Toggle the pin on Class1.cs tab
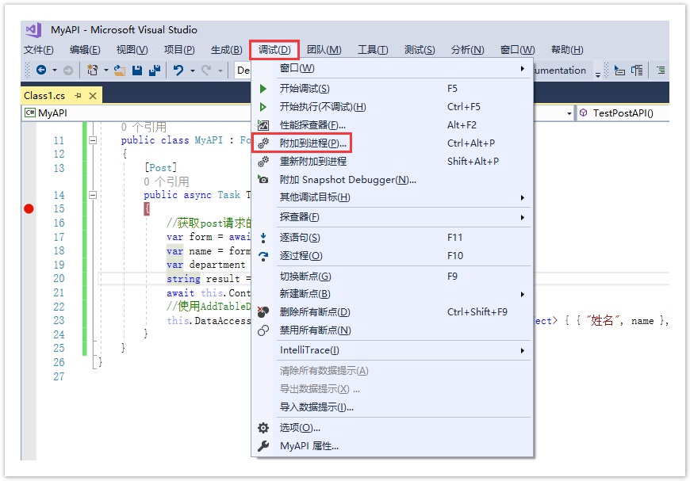 click(x=79, y=96)
